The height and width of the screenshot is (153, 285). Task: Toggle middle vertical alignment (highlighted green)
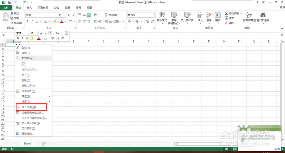89,15
